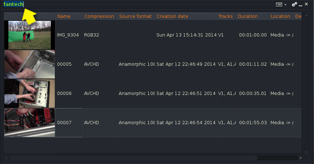This screenshot has width=314, height=164.
Task: Open the view mode dropdown arrow
Action: click(x=285, y=5)
